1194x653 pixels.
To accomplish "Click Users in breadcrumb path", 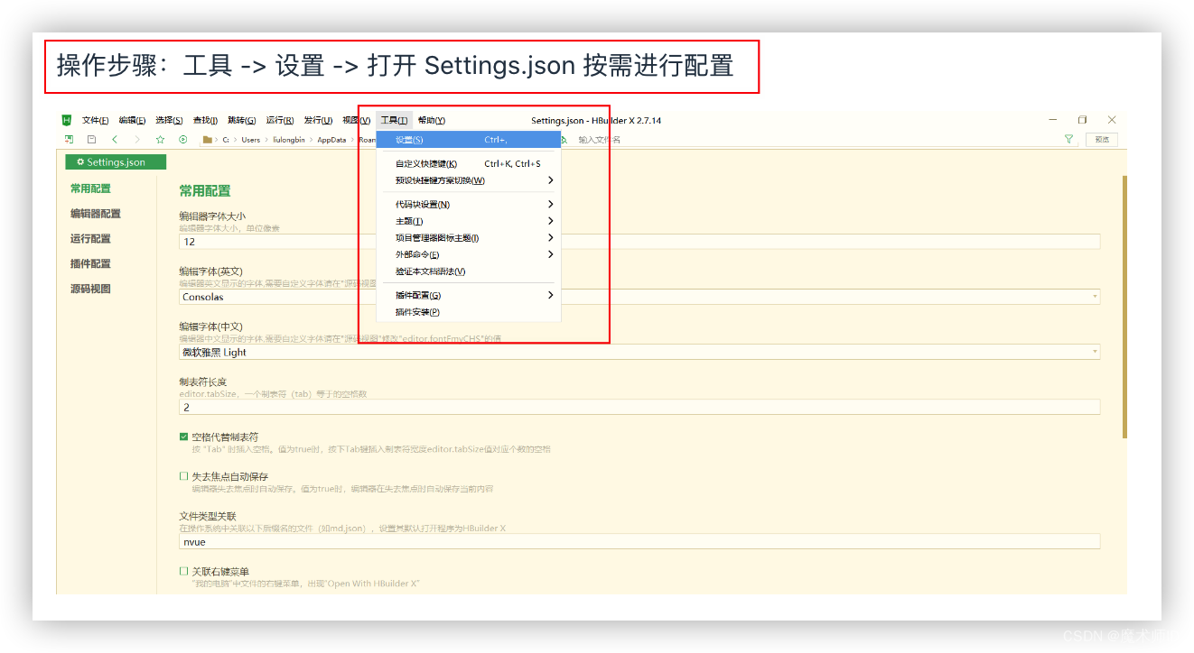I will coord(250,140).
